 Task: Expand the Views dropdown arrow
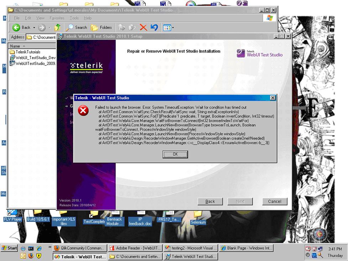point(173,28)
